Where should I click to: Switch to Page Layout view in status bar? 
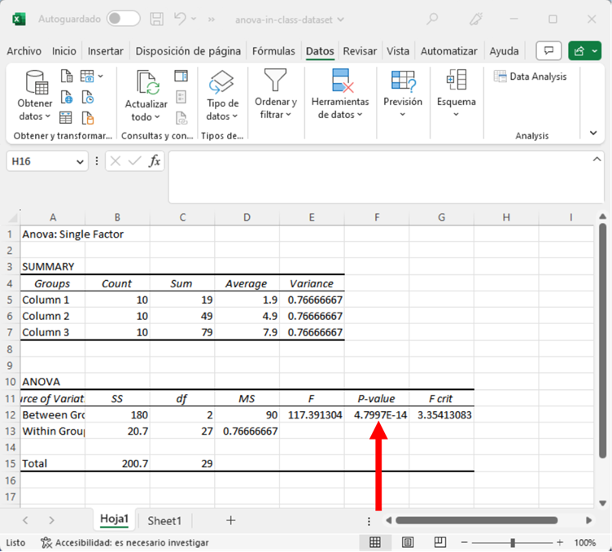(408, 542)
